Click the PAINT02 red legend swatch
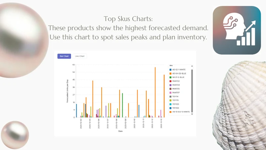Image resolution: width=266 pixels, height=150 pixels. pos(171,81)
